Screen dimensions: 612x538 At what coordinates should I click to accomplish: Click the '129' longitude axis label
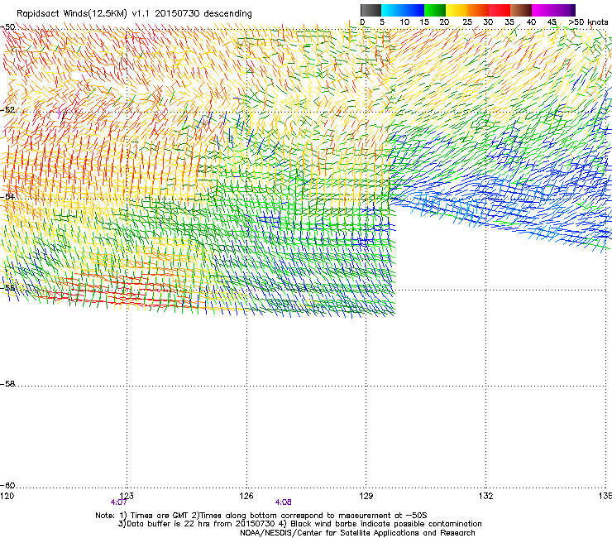tap(366, 496)
